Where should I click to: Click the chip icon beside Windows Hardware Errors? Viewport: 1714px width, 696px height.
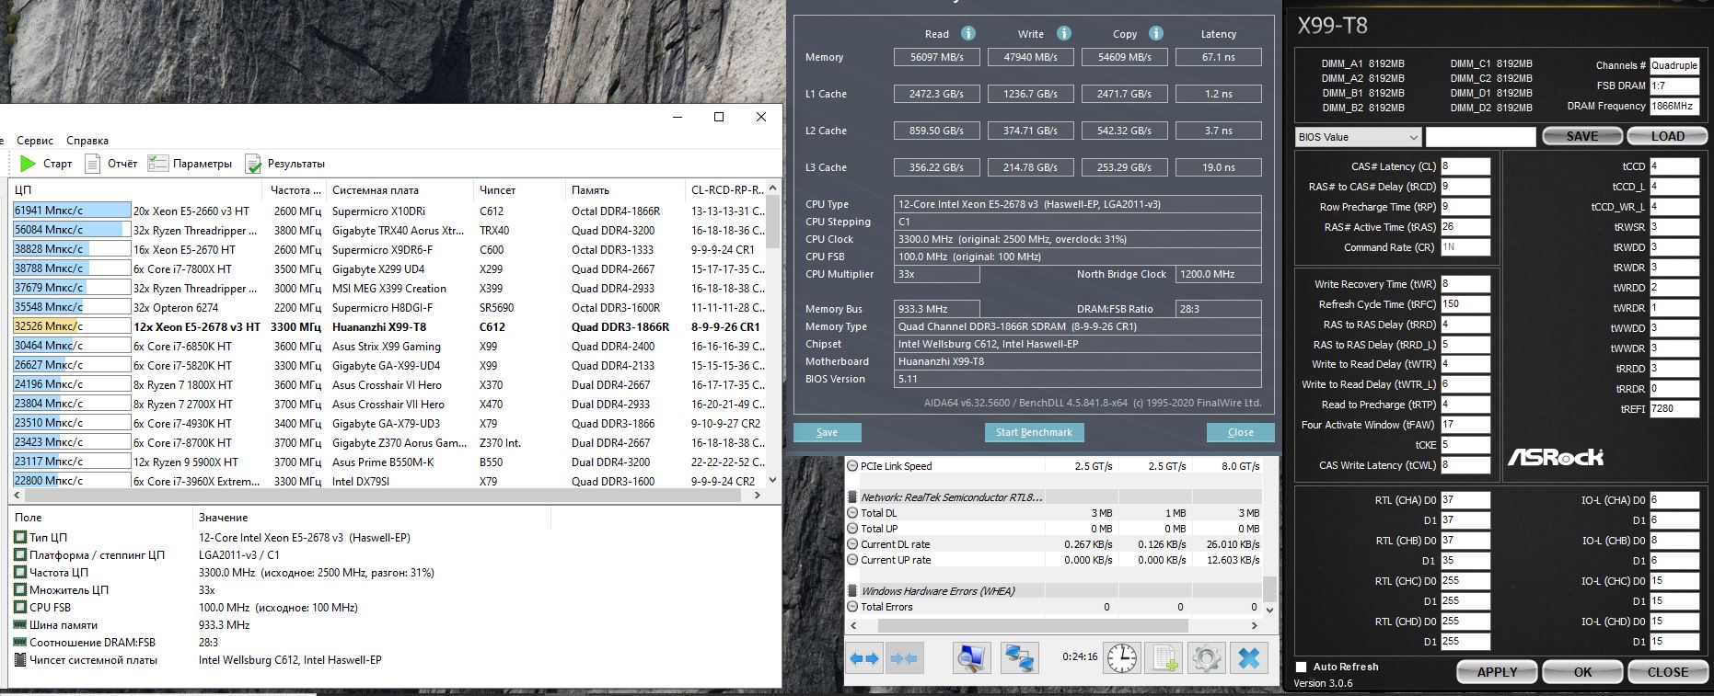pyautogui.click(x=852, y=591)
